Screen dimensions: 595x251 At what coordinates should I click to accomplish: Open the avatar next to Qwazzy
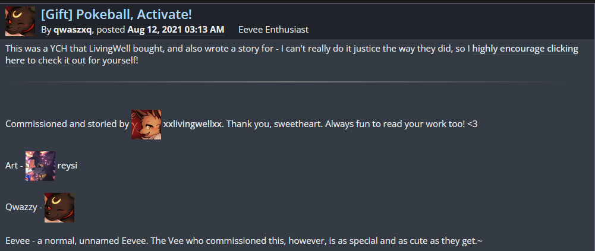click(59, 207)
